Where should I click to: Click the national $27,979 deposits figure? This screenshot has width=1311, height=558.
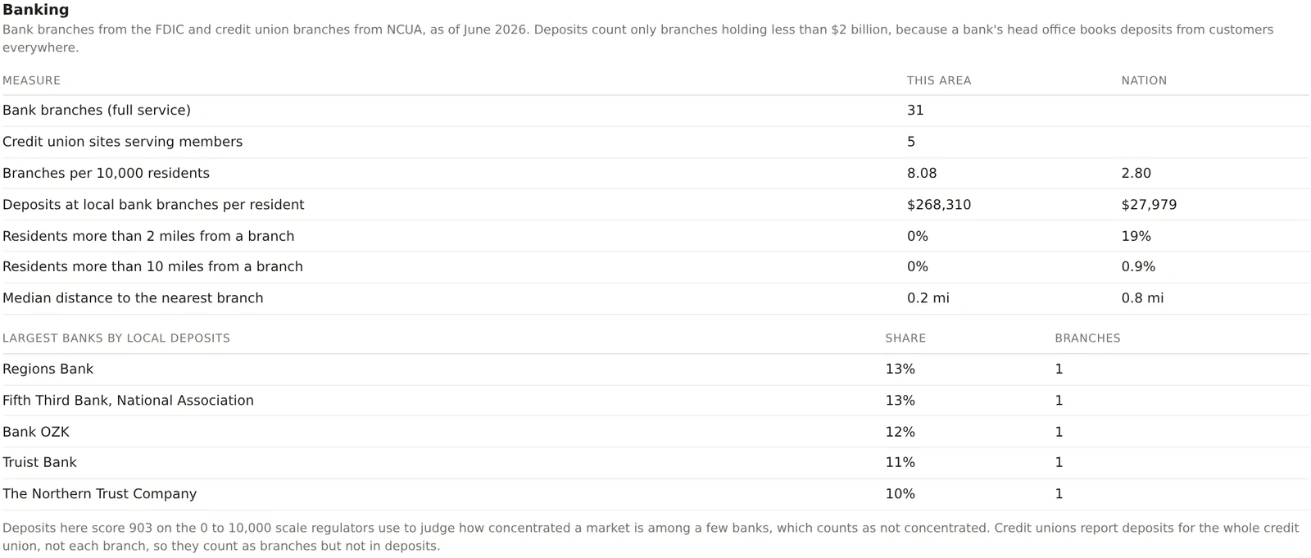point(1149,205)
